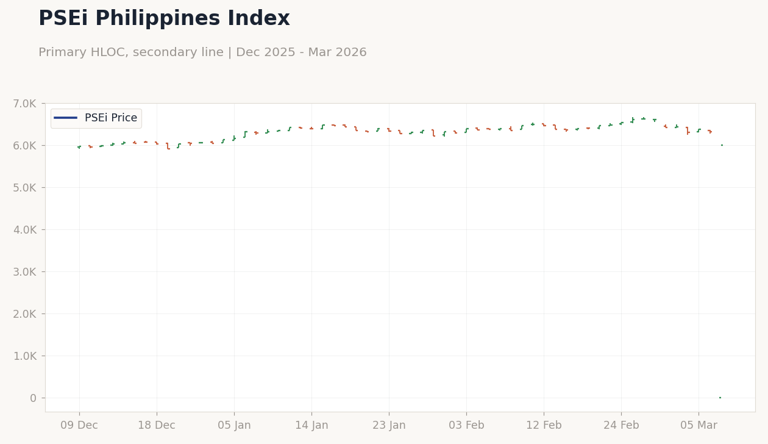Select the 5.0K y-axis label
Viewport: 768px width, 444px height.
point(25,187)
